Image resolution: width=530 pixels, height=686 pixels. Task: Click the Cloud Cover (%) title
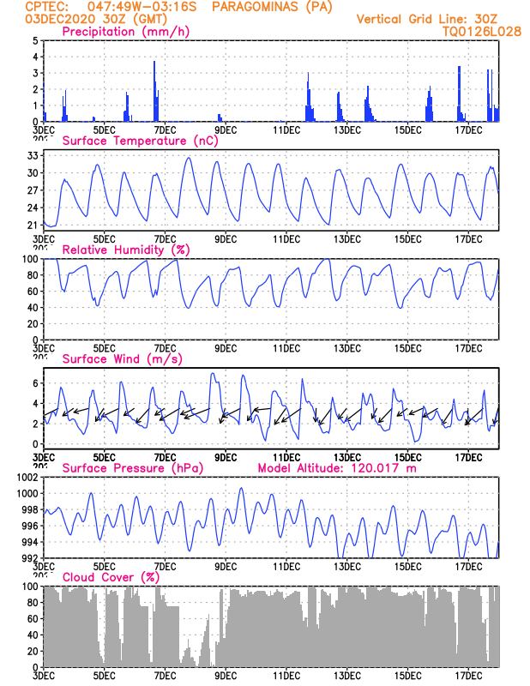(111, 577)
